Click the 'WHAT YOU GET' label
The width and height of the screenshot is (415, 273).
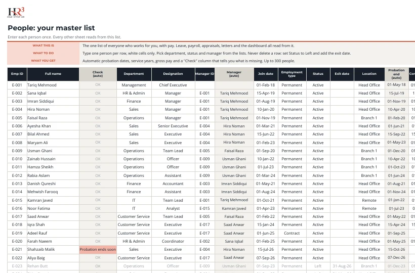[x=44, y=61]
